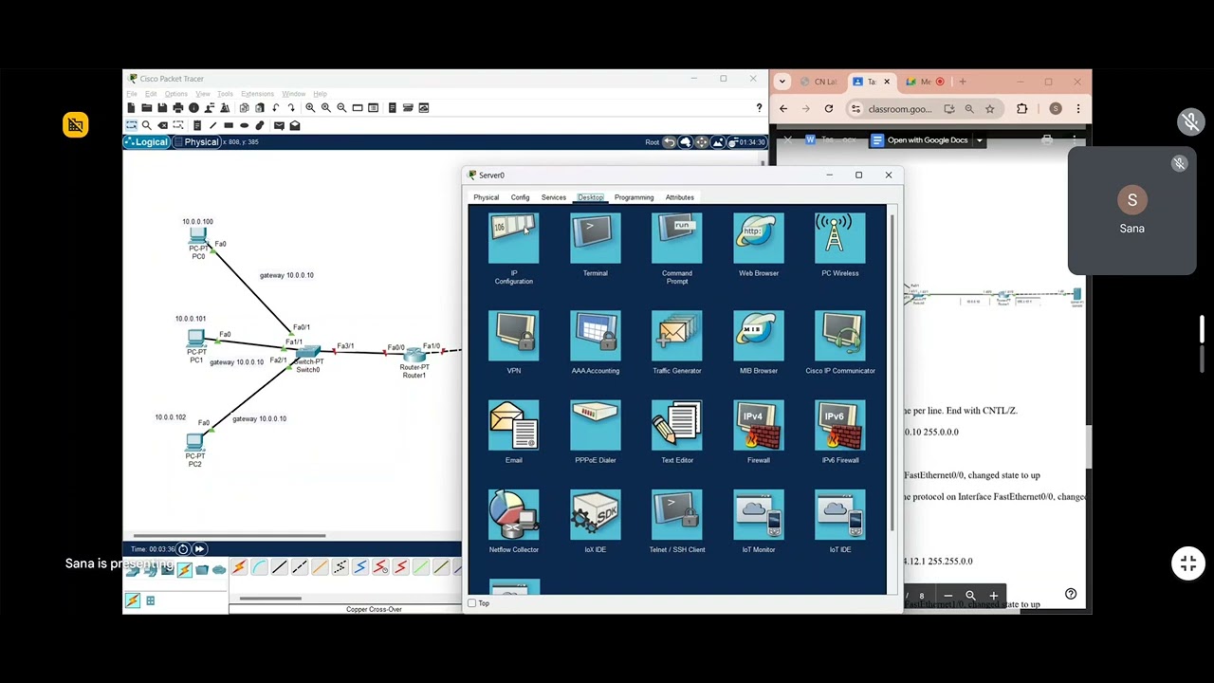Launch the Terminal app in Server0
The width and height of the screenshot is (1214, 683).
(595, 239)
